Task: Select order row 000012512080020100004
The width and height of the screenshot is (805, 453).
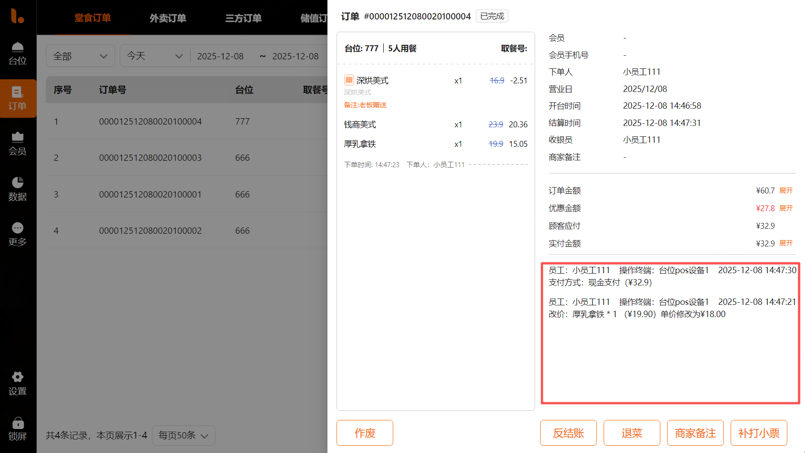Action: tap(186, 121)
